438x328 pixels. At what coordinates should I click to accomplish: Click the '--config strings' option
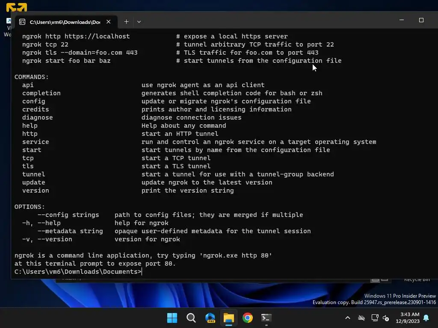point(68,215)
